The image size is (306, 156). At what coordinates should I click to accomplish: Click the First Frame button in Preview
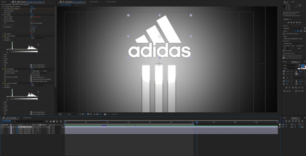pyautogui.click(x=288, y=22)
